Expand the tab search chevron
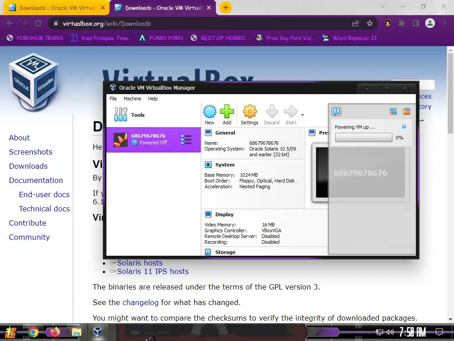This screenshot has width=454, height=341. click(383, 6)
